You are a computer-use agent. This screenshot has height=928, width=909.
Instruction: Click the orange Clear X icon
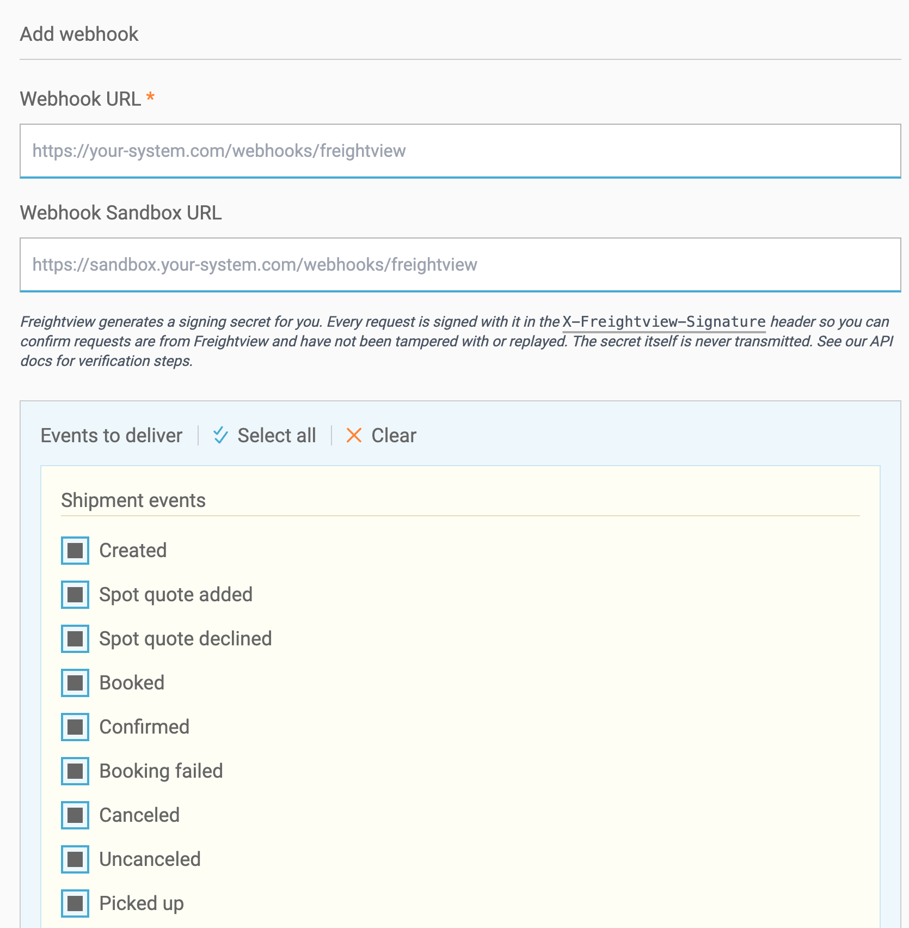[354, 435]
